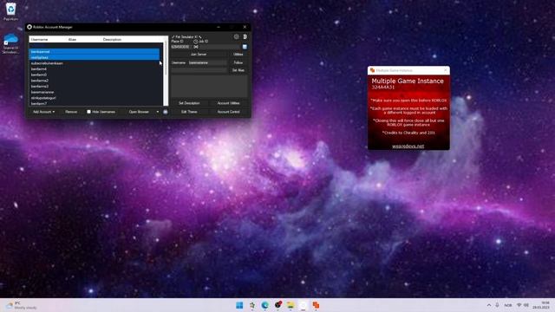Open Account Control

point(228,112)
